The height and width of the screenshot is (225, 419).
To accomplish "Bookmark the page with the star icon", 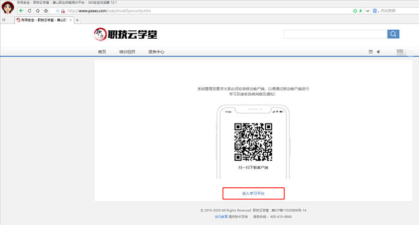I will point(46,10).
